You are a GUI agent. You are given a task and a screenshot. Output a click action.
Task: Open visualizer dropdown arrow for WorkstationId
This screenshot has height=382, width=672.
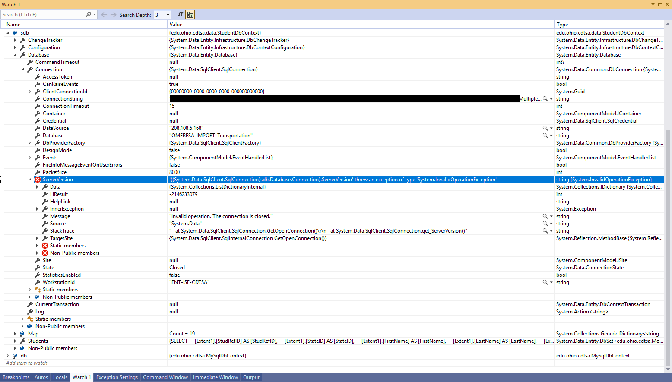[x=551, y=282]
